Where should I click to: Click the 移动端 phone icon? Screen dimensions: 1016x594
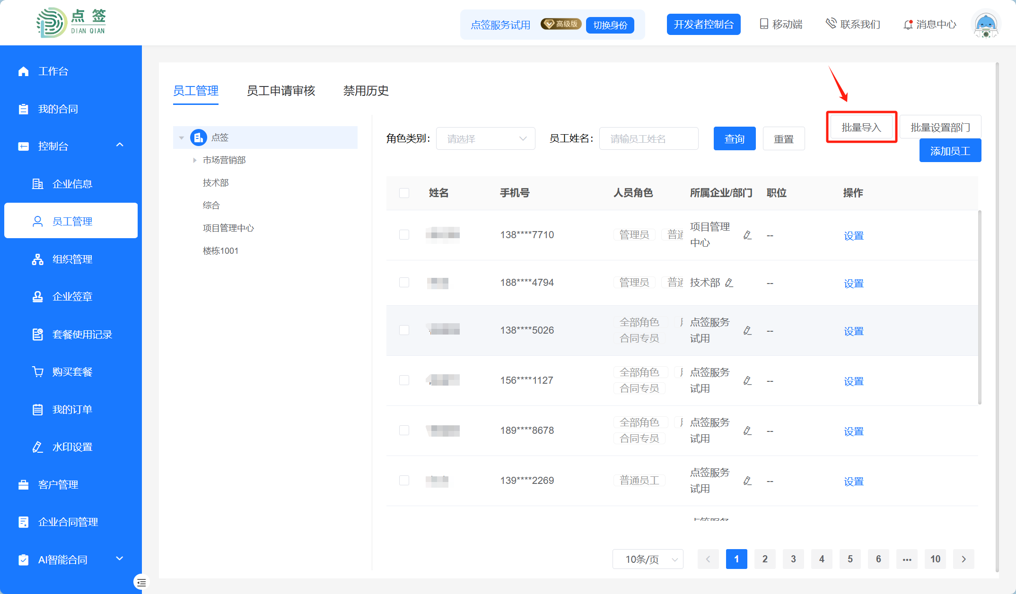point(763,24)
